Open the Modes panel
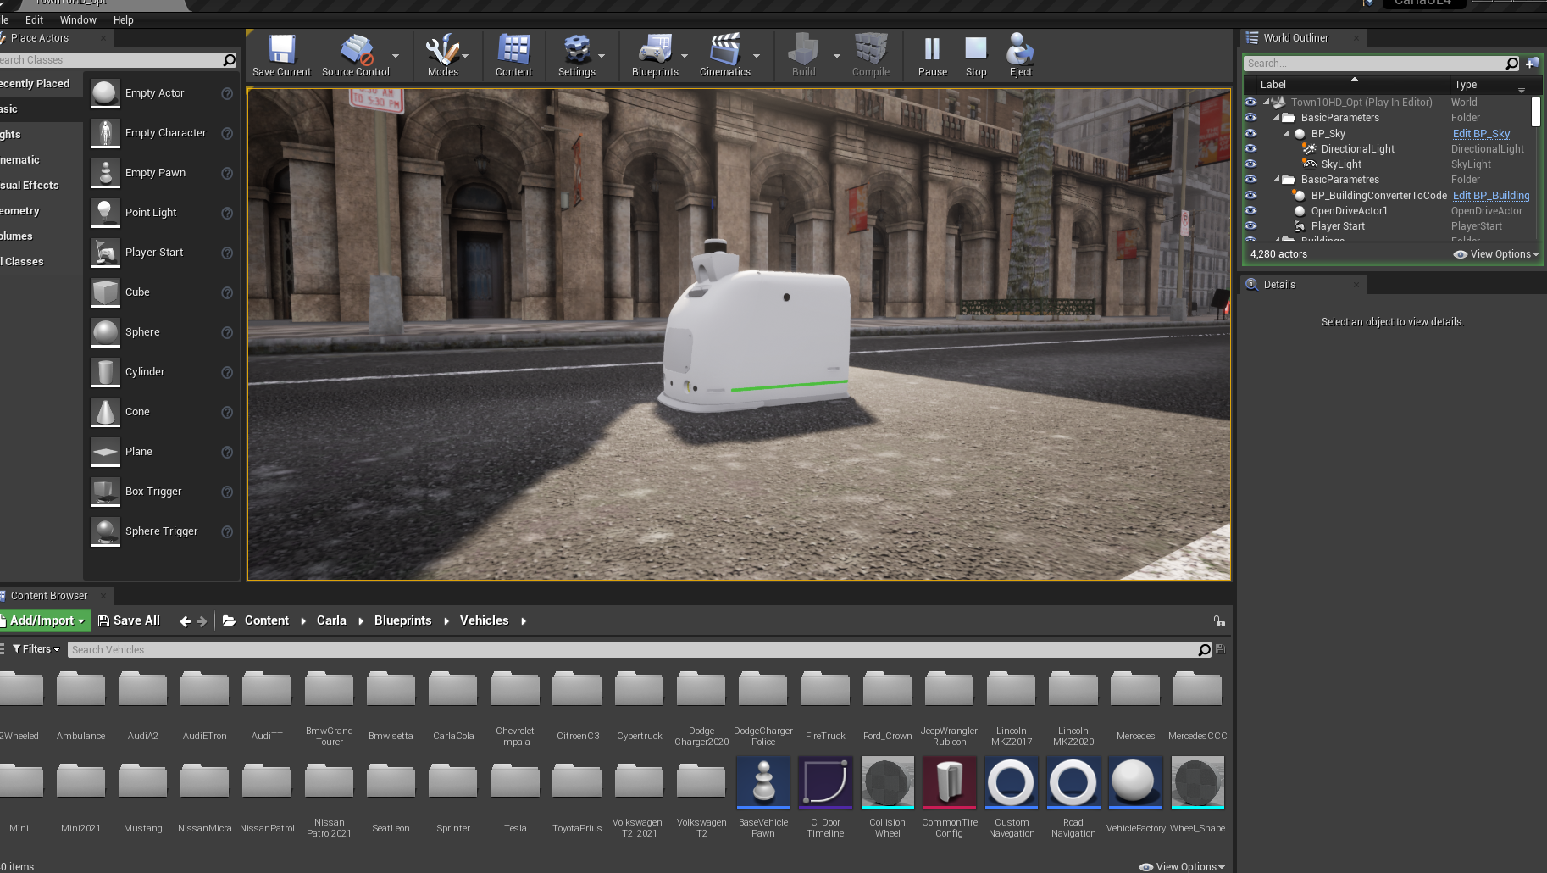 (441, 54)
